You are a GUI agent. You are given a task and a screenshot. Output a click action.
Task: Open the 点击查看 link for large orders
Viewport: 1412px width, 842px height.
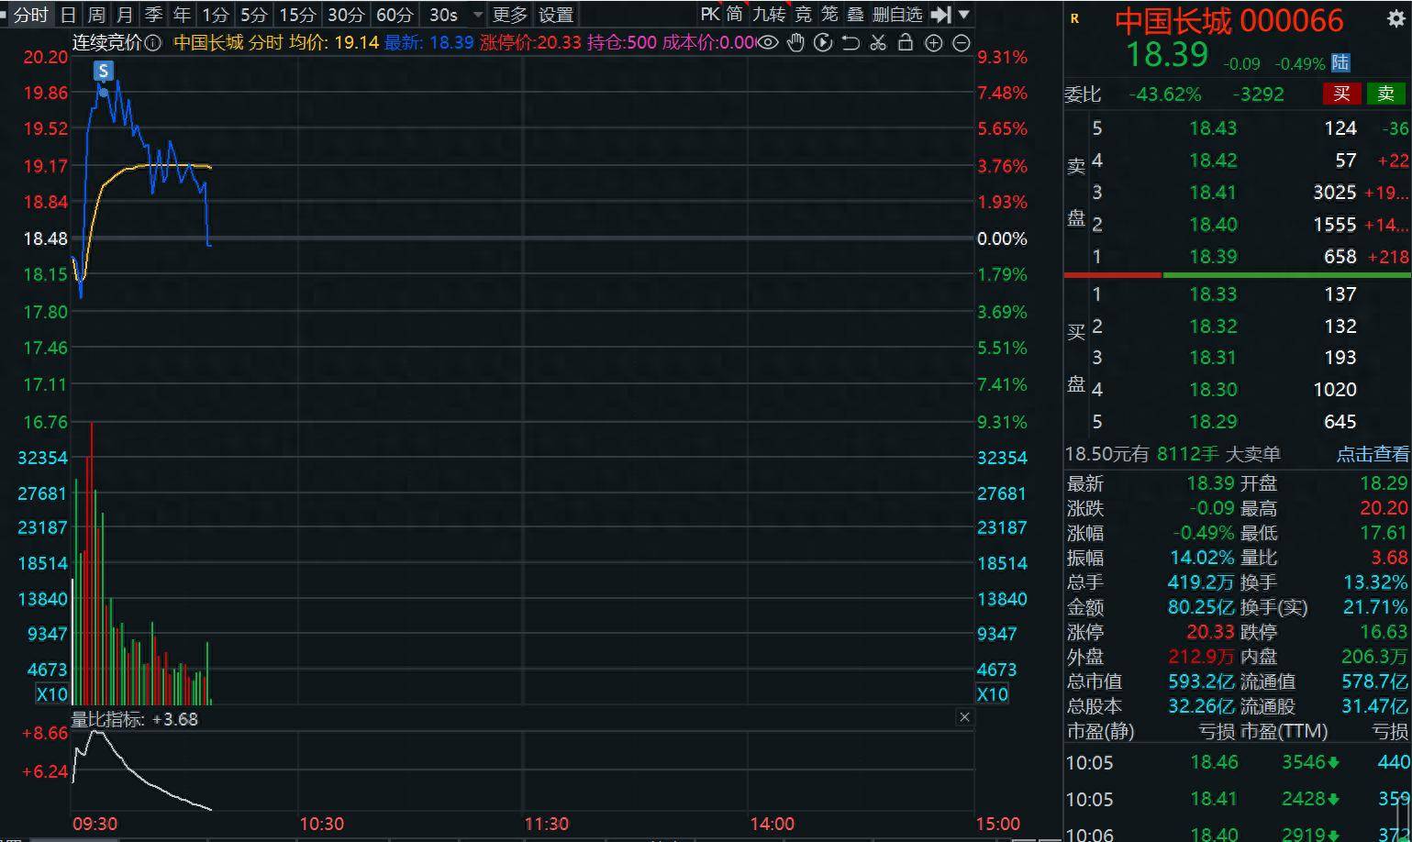pos(1373,454)
